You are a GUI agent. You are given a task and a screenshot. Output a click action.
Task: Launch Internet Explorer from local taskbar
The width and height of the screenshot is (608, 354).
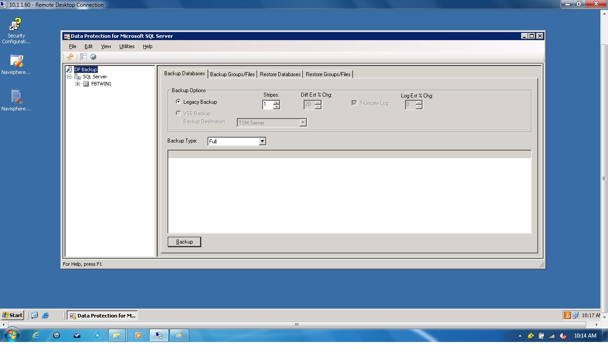point(36,335)
